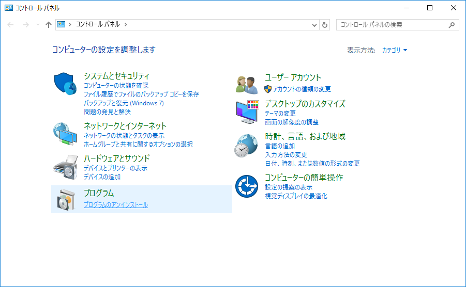Click the Clock, Language and Region icon

[247, 146]
